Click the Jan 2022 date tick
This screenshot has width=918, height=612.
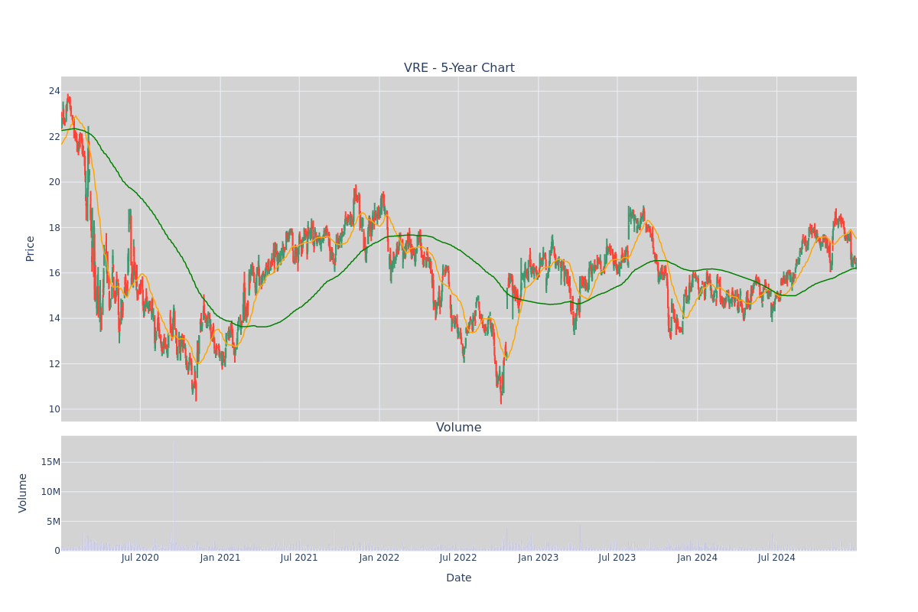(379, 558)
